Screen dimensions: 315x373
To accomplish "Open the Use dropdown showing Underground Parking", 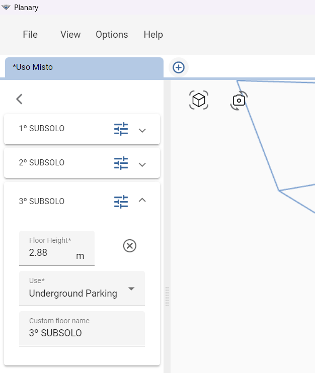I will [x=82, y=289].
